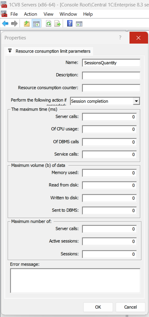Click the Back arrow toolbar icon

pyautogui.click(x=5, y=24)
